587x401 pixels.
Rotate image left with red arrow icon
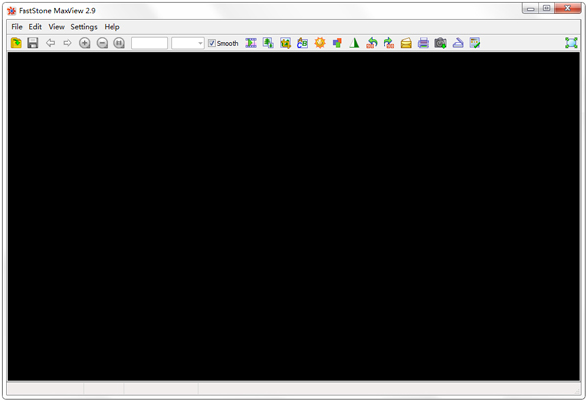coord(372,43)
